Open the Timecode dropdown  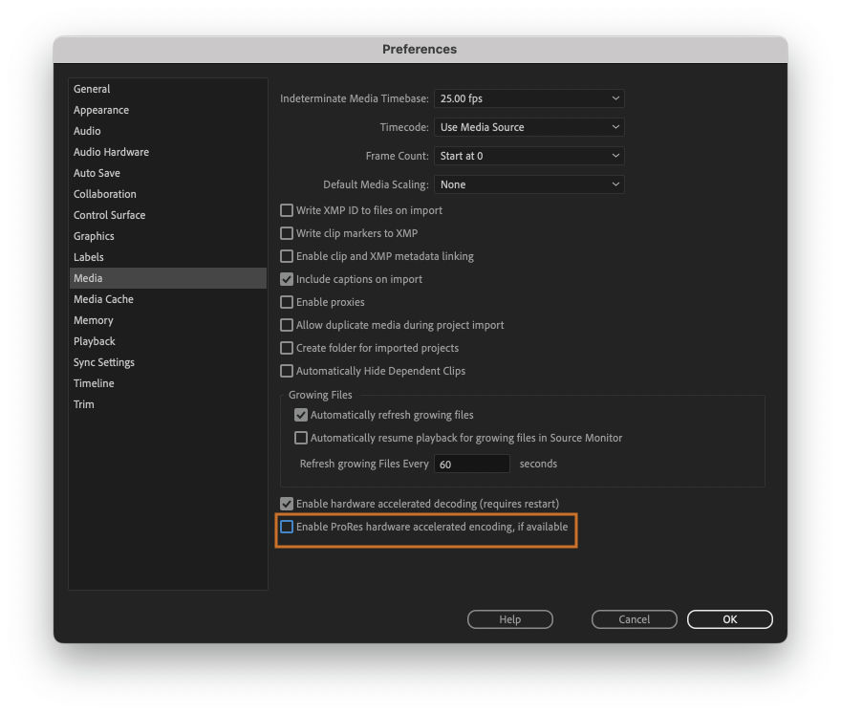tap(529, 127)
